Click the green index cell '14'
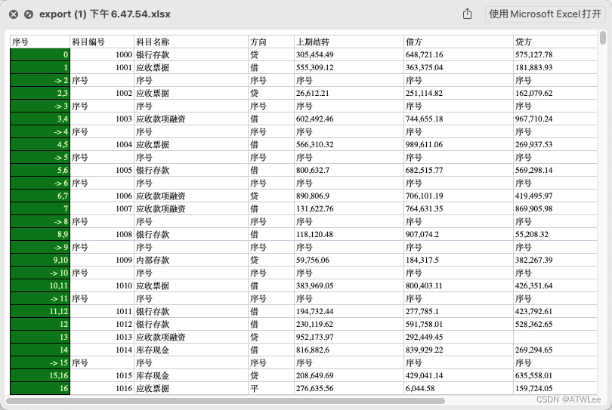 tap(40, 350)
